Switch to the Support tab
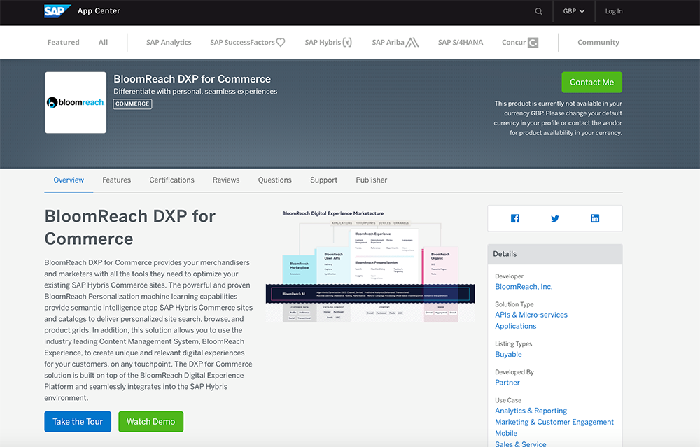 pos(323,180)
